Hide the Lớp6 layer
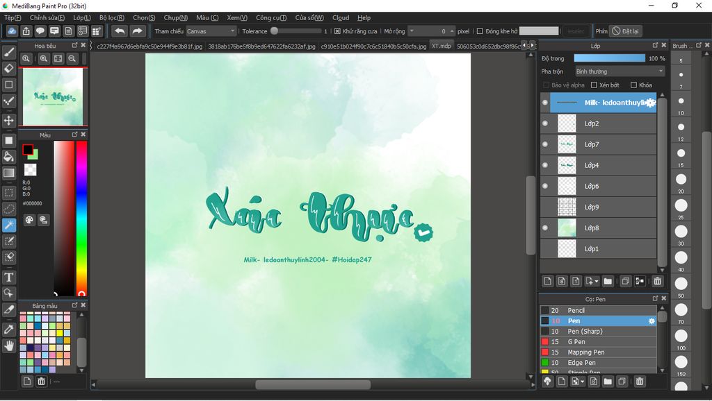 pyautogui.click(x=545, y=186)
